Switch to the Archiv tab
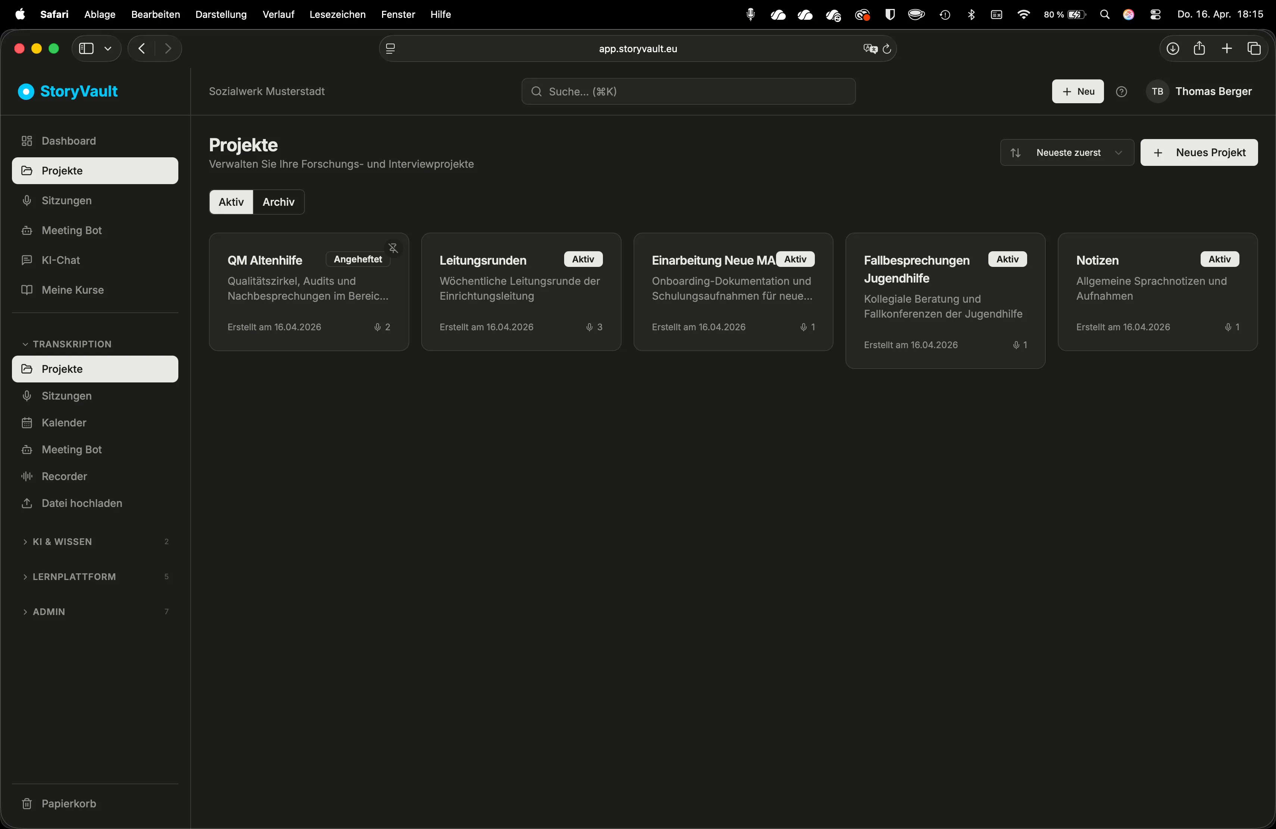The image size is (1276, 829). click(x=278, y=202)
